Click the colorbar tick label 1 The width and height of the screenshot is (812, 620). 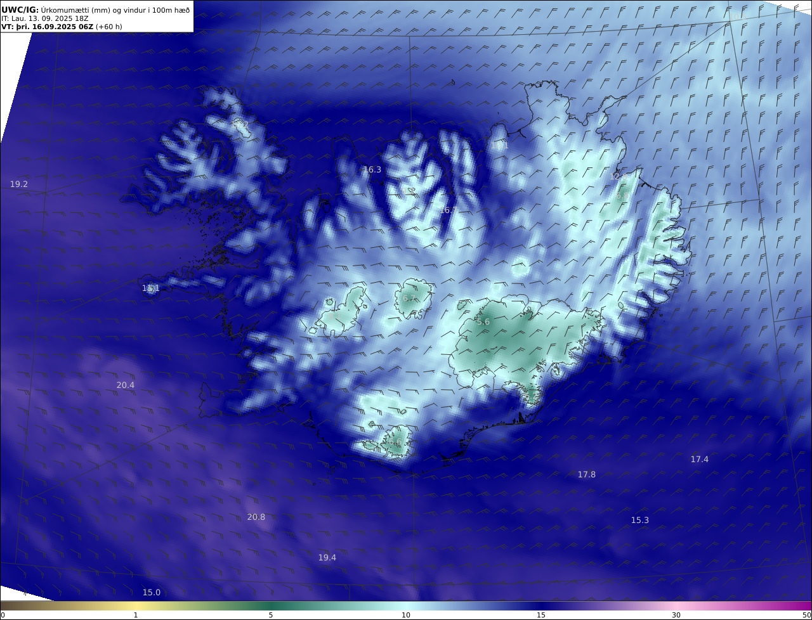tap(136, 615)
